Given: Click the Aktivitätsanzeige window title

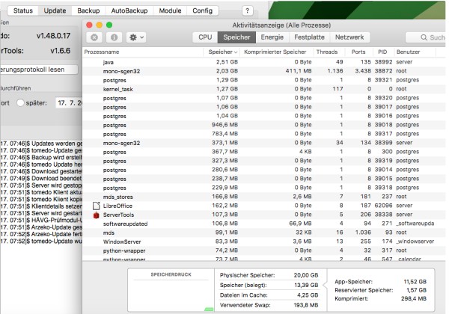Looking at the screenshot, I should click(x=281, y=25).
